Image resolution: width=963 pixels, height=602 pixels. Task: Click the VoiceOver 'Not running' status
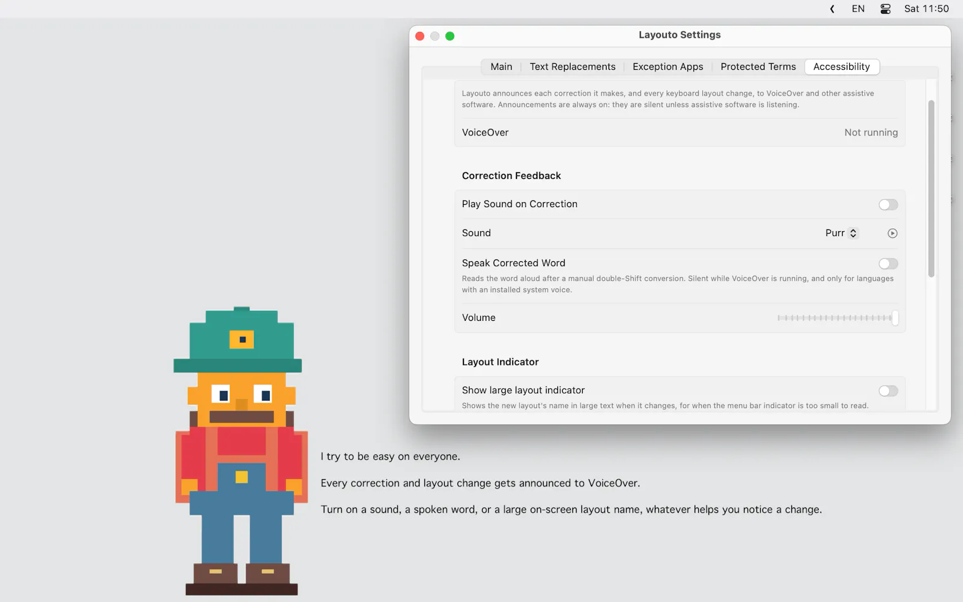point(871,132)
